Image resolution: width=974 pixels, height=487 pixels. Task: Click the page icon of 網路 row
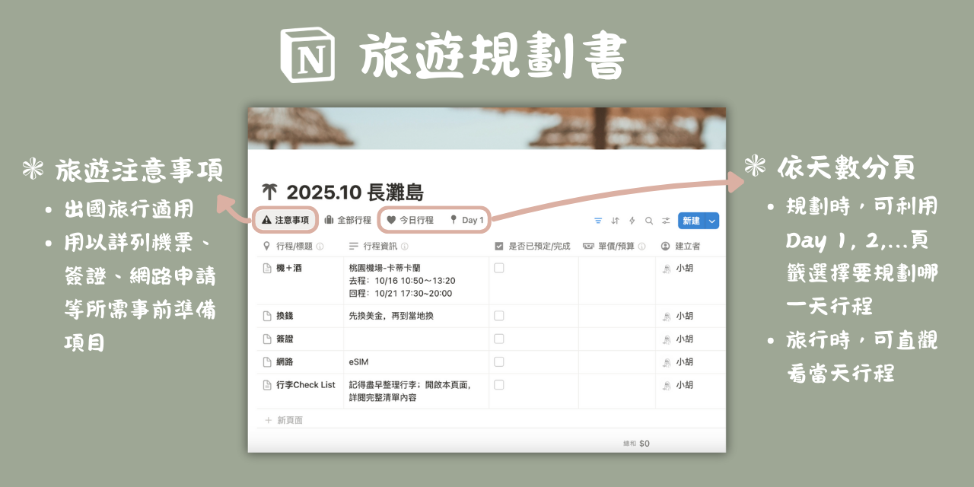[267, 362]
